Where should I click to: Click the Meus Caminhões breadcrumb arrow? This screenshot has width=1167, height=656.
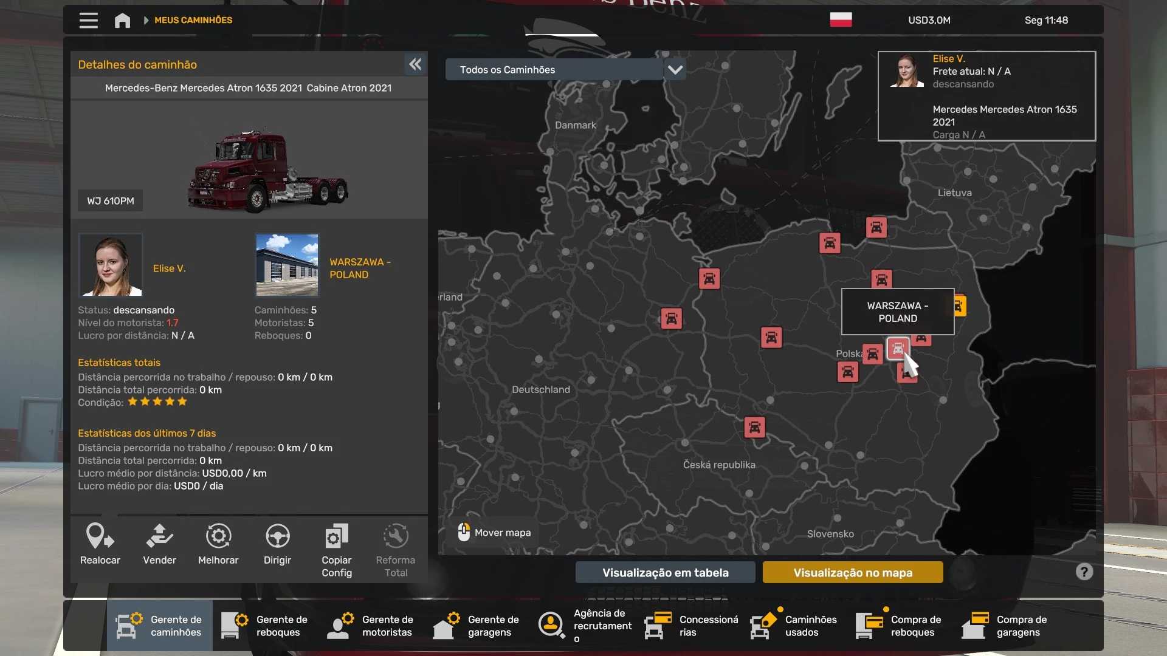[x=146, y=21]
